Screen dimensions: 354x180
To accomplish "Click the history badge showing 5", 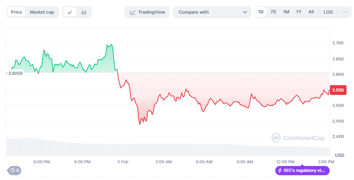I will 14,170.
